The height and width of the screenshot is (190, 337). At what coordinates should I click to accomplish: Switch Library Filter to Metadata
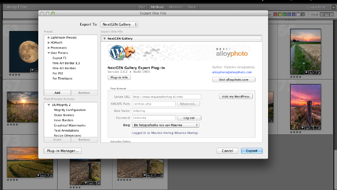point(175,7)
